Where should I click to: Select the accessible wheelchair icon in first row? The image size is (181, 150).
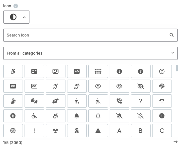pos(13,71)
